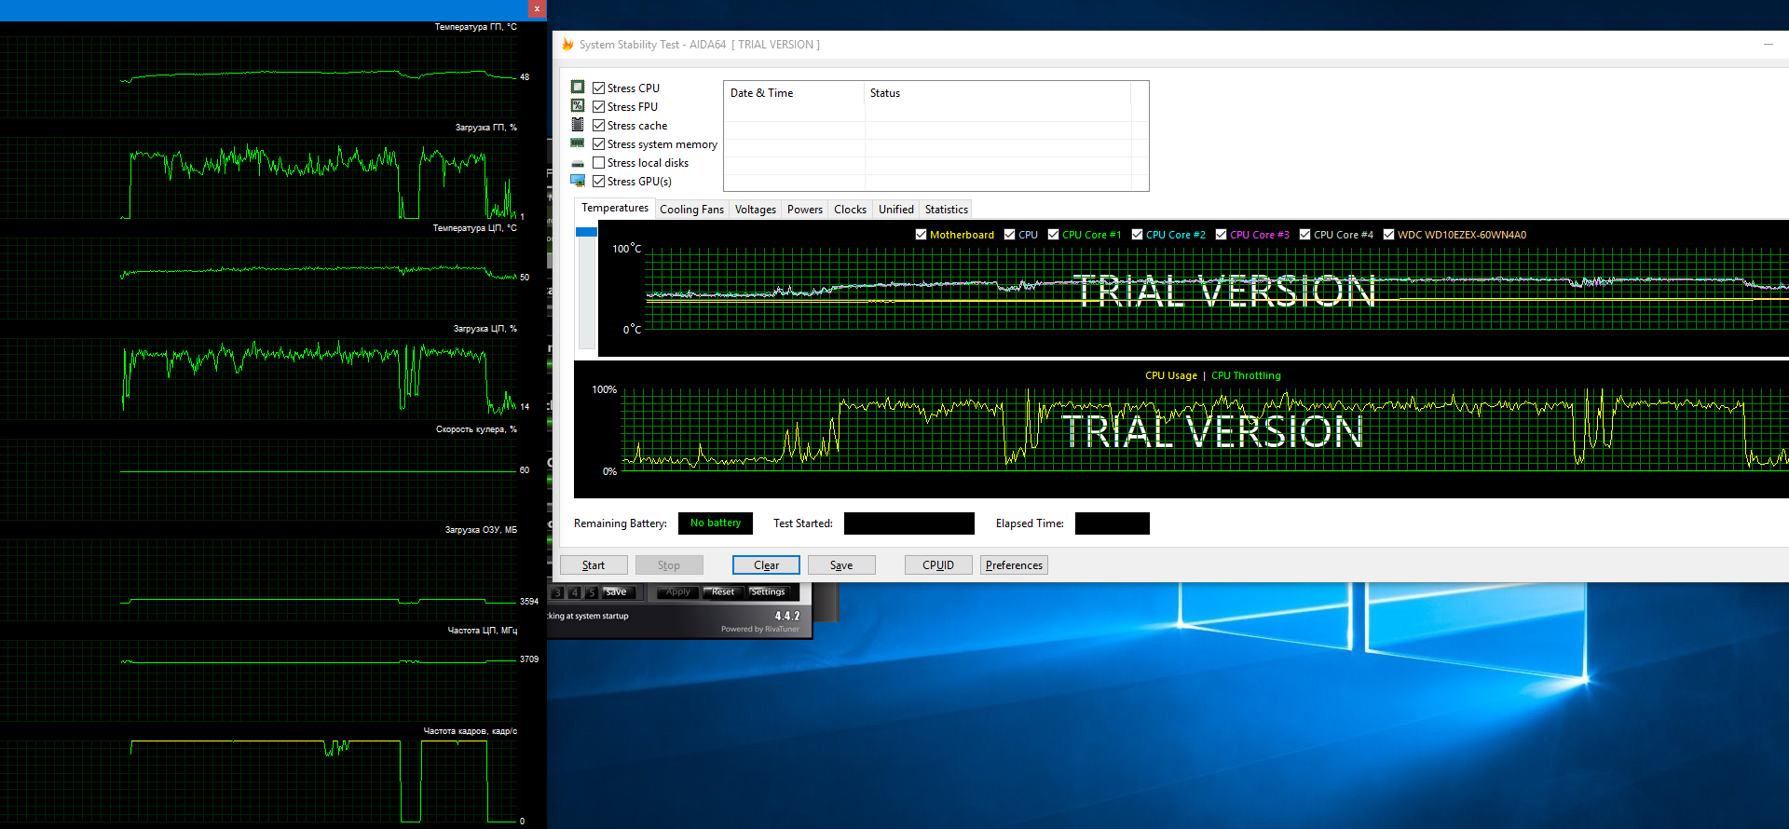Click the Stress cache chip icon
This screenshot has width=1789, height=829.
578,125
